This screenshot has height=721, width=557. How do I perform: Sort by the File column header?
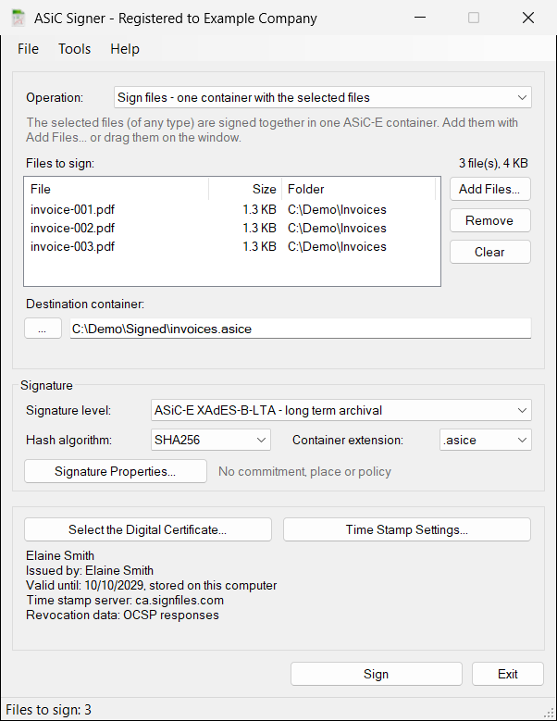click(x=117, y=189)
